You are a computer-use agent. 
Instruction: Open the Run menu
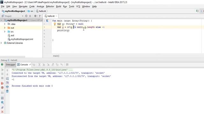pos(65,6)
